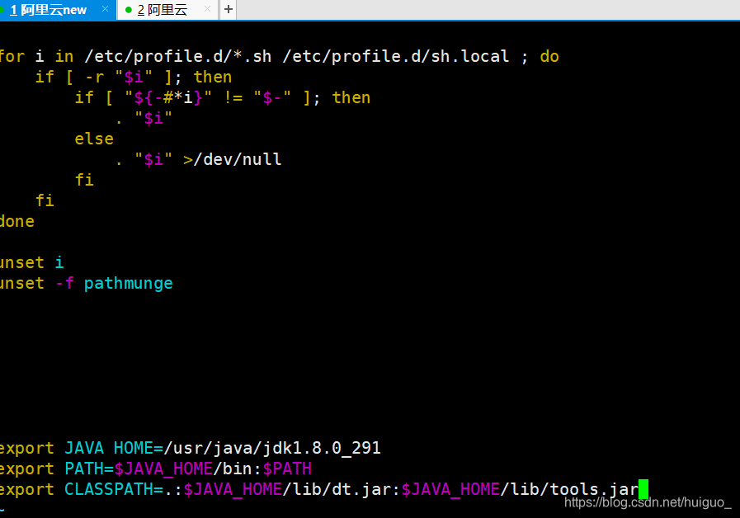Click the line 'if [ -r "$i" ]; then'
The height and width of the screenshot is (518, 740).
(x=134, y=77)
